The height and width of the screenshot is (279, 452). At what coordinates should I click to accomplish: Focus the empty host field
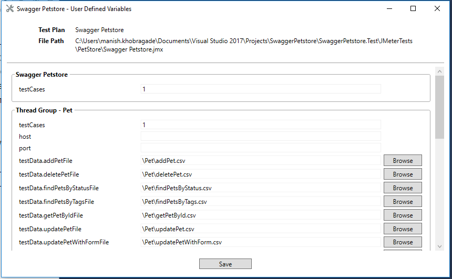[x=261, y=136]
